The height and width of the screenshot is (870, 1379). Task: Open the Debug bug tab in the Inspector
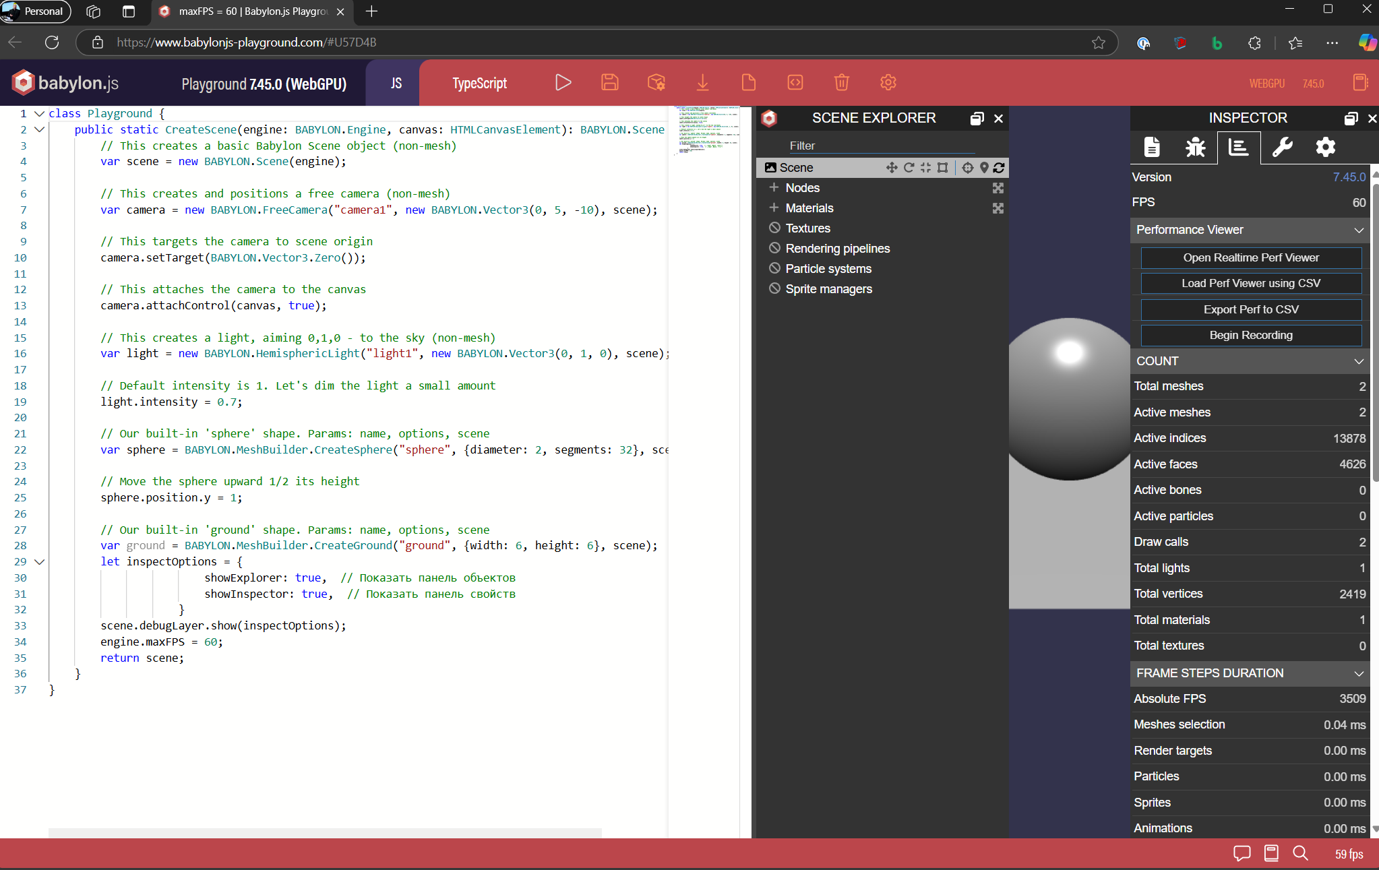tap(1195, 147)
